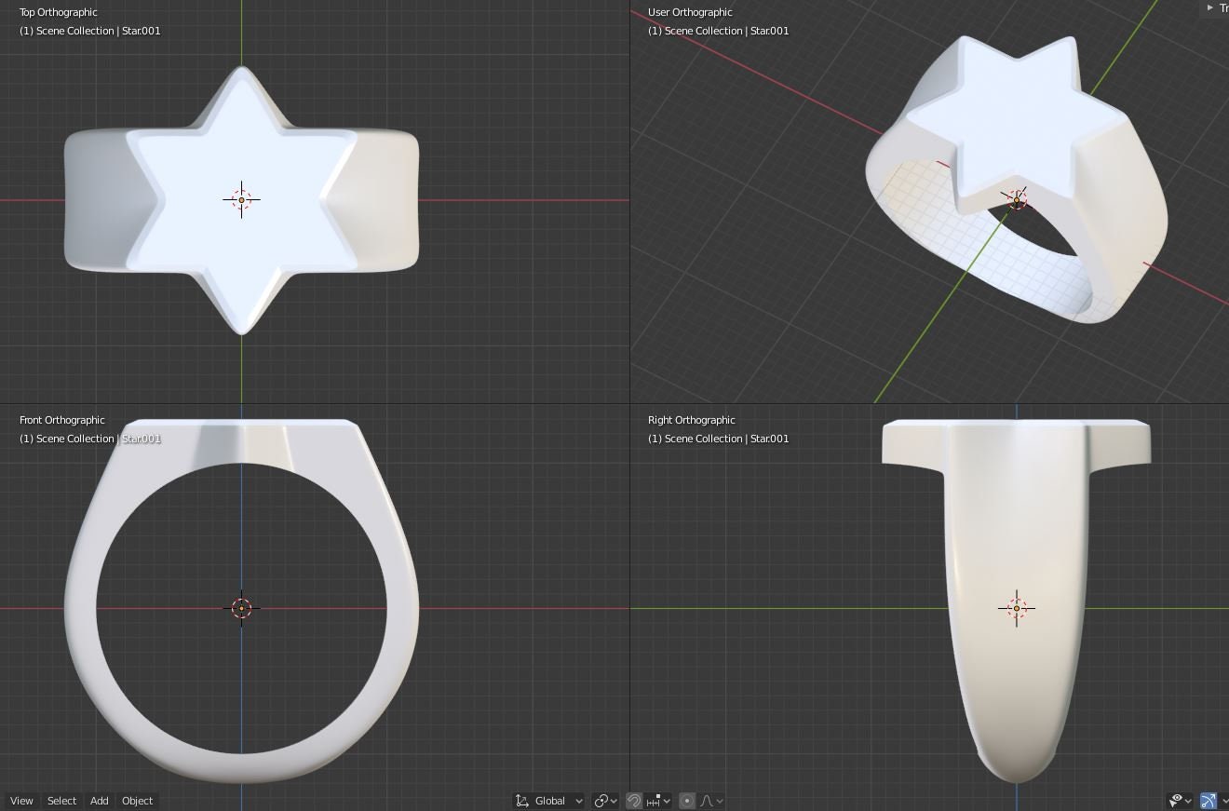Open the gizmo options dropdown arrow
The width and height of the screenshot is (1229, 811).
1224,801
